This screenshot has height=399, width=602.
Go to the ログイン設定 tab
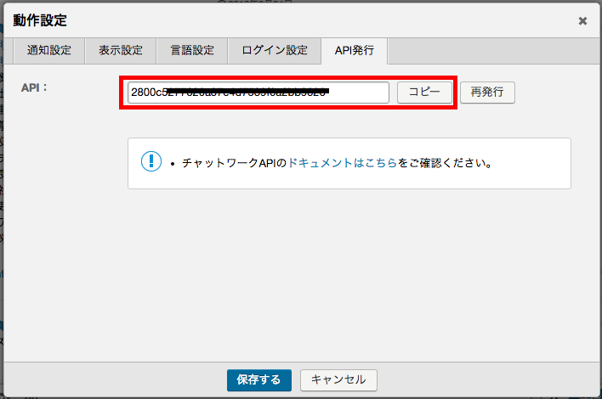click(x=274, y=50)
